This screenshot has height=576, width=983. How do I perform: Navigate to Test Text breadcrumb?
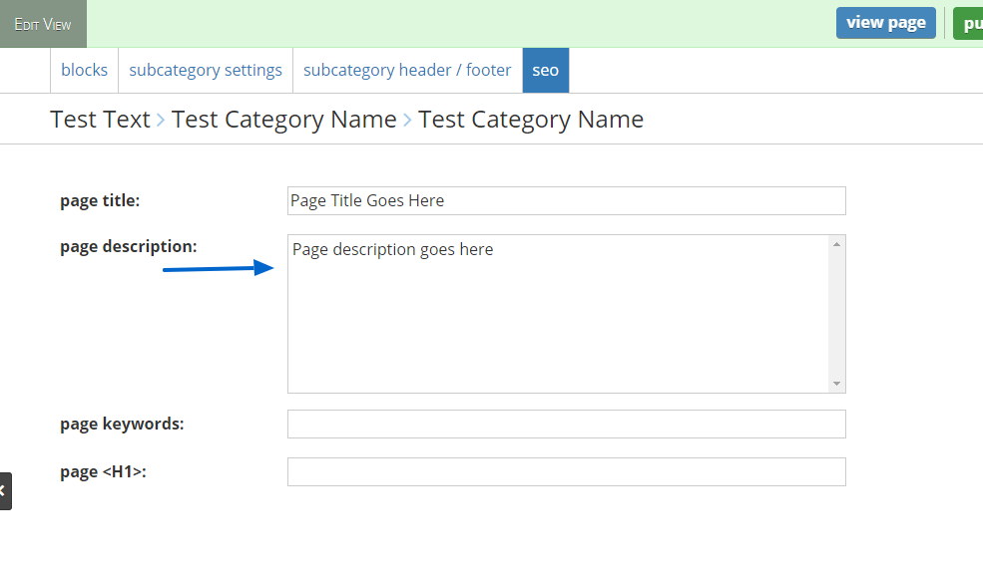100,120
